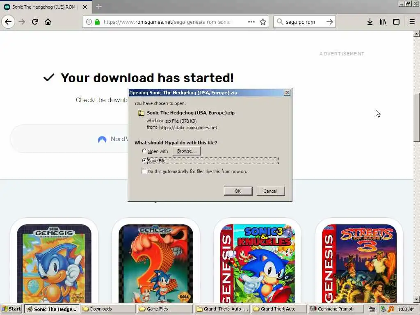Viewport: 420px width, 315px height.
Task: Select the Open with radio option
Action: click(x=144, y=151)
